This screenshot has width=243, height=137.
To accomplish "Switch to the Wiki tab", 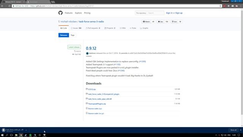I will 123,28.
